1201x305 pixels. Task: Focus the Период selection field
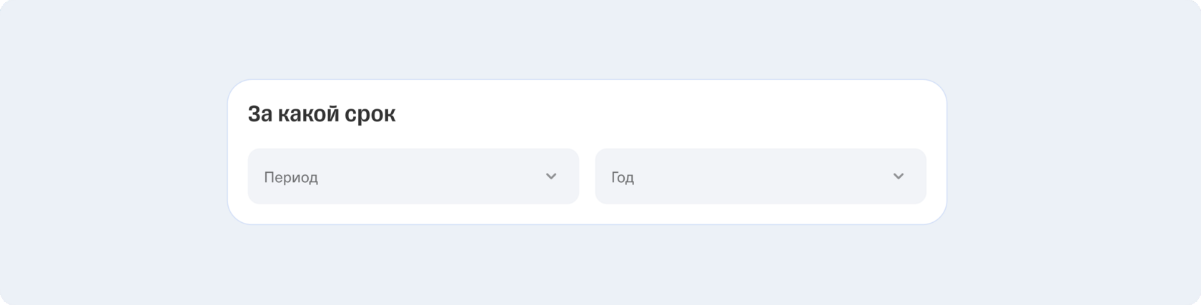412,176
